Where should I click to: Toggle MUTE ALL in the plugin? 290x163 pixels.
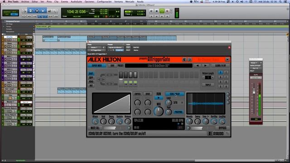(x=95, y=128)
